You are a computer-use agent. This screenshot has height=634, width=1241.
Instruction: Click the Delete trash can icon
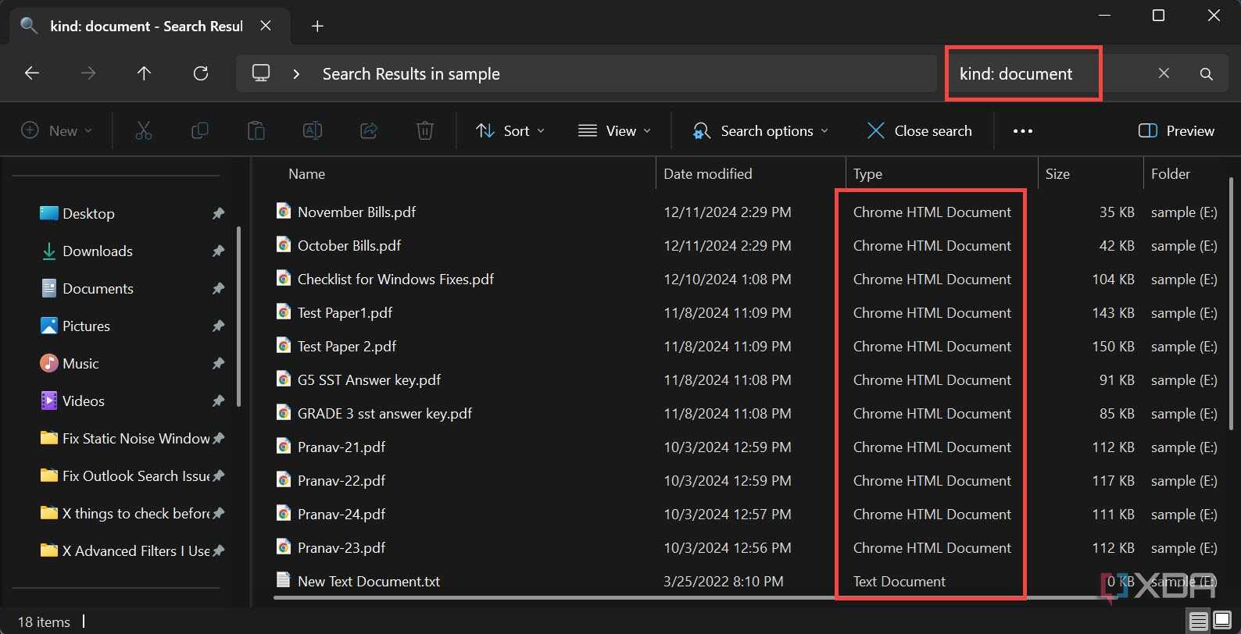pyautogui.click(x=425, y=130)
